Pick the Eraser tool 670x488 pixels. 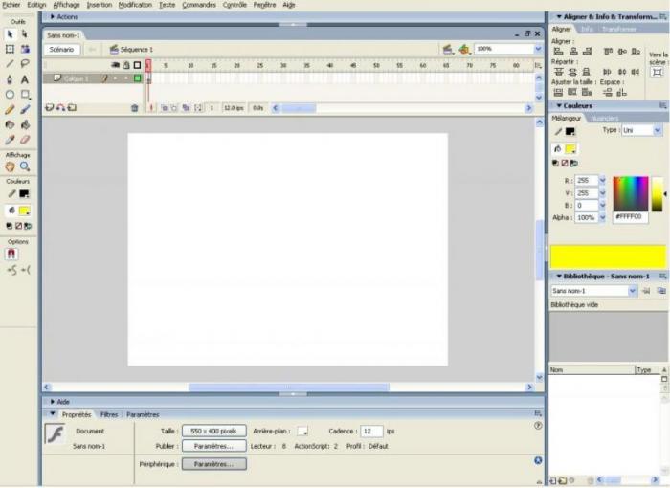[x=25, y=140]
